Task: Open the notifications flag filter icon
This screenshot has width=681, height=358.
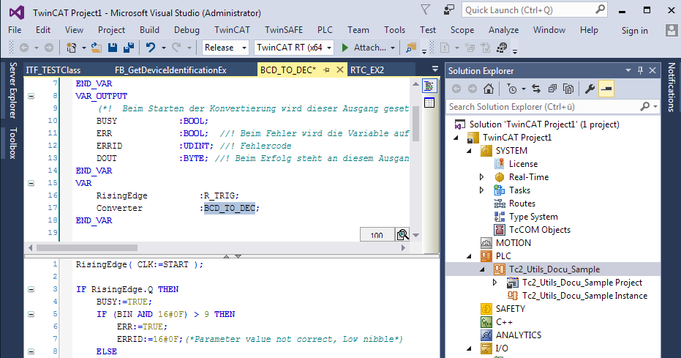Action: [x=426, y=10]
